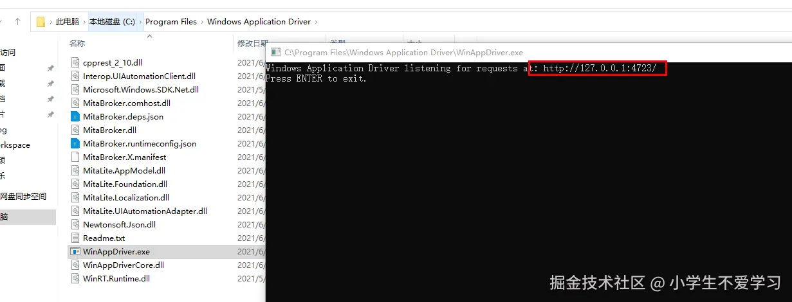
Task: Click the Interop.UIAutomationClient.dll file name
Action: pyautogui.click(x=139, y=76)
